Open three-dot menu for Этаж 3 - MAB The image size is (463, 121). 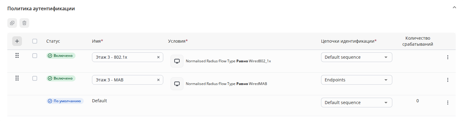(447, 80)
